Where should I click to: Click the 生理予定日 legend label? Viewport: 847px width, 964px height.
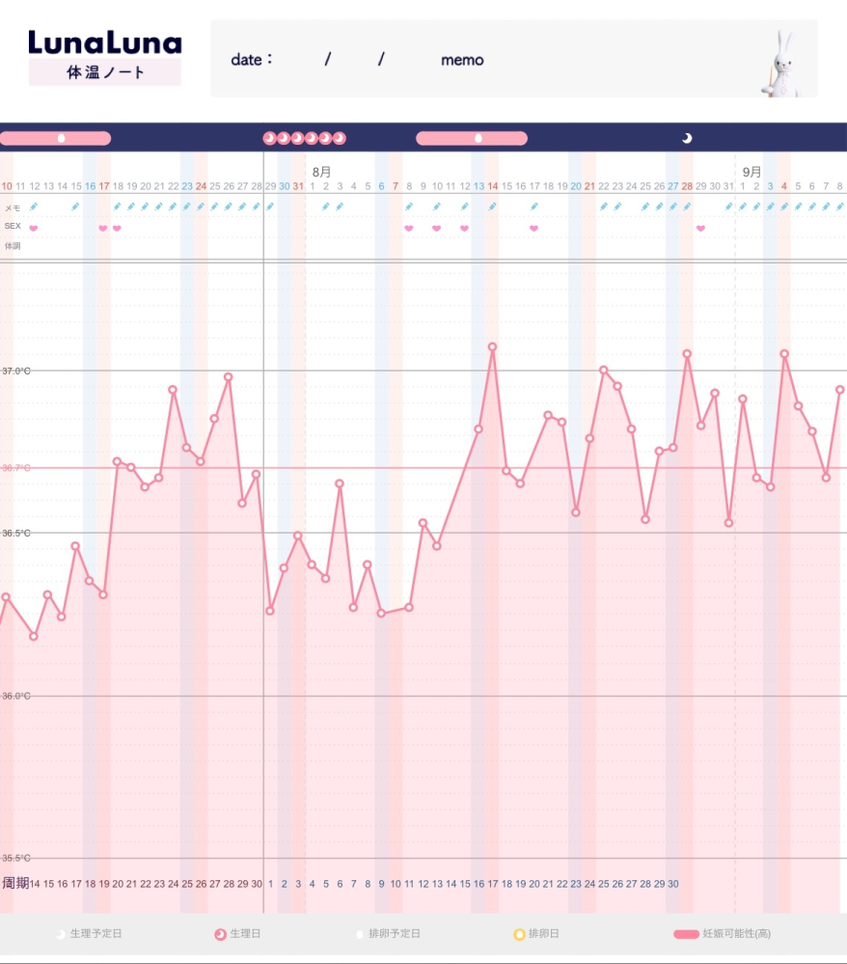(x=96, y=934)
